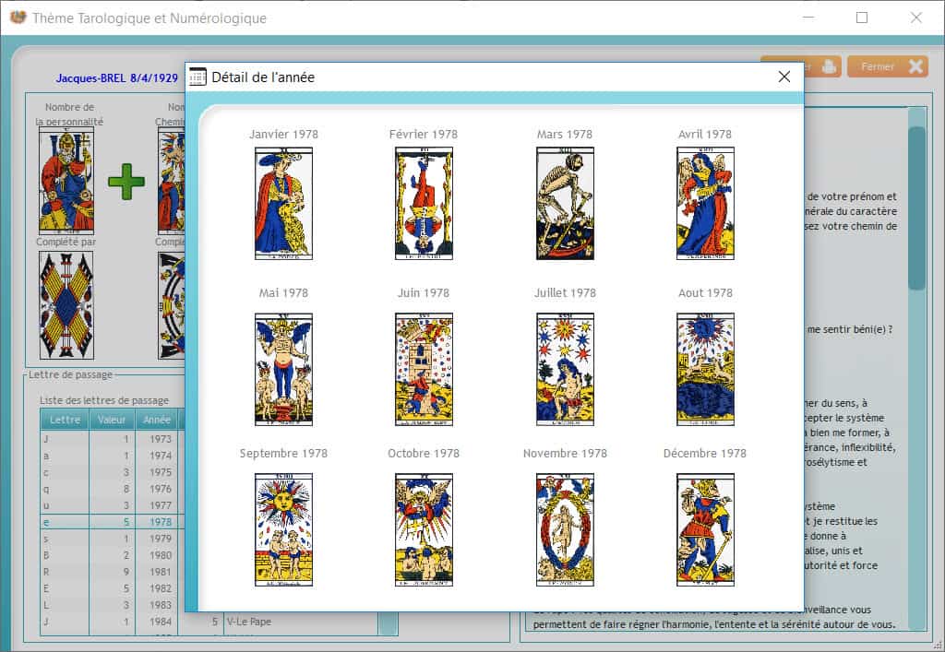Select the Février 1978 Hanged Man card

click(424, 204)
